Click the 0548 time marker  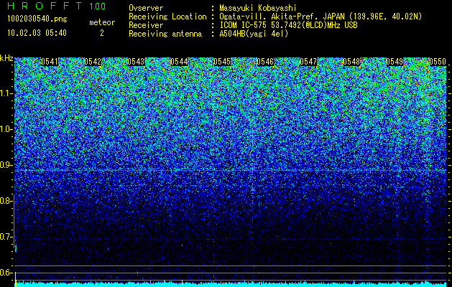coord(351,62)
